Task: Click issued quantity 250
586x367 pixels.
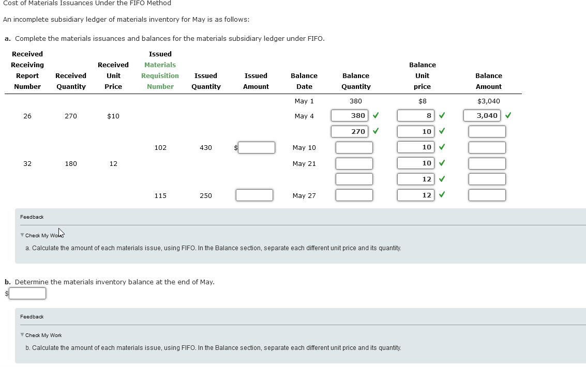Action: pyautogui.click(x=206, y=195)
